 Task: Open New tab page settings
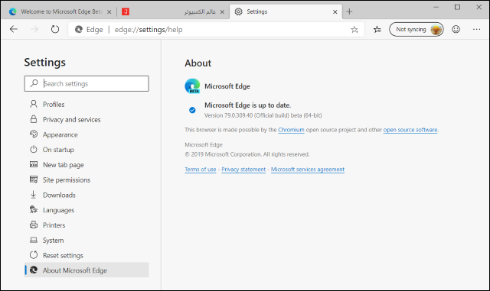tap(87, 165)
